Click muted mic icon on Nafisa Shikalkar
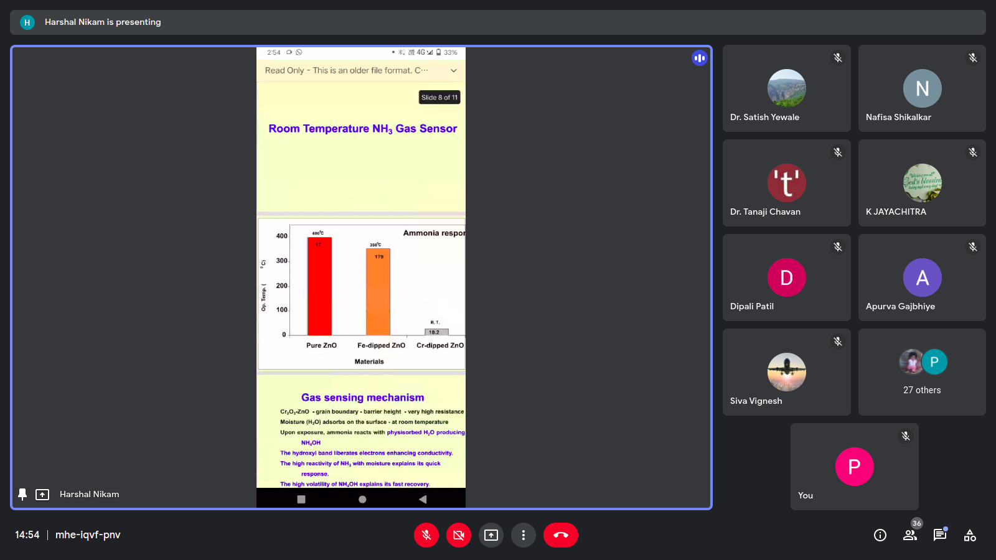996x560 pixels. [x=973, y=58]
